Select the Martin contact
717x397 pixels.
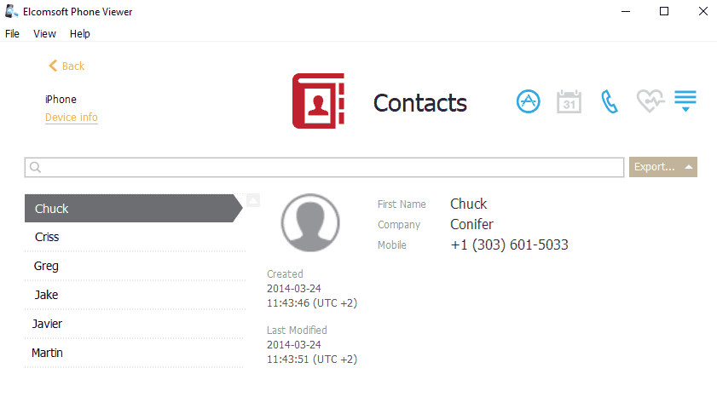point(48,353)
